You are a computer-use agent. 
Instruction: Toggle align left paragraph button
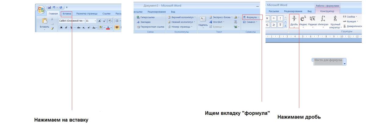tap(117, 27)
